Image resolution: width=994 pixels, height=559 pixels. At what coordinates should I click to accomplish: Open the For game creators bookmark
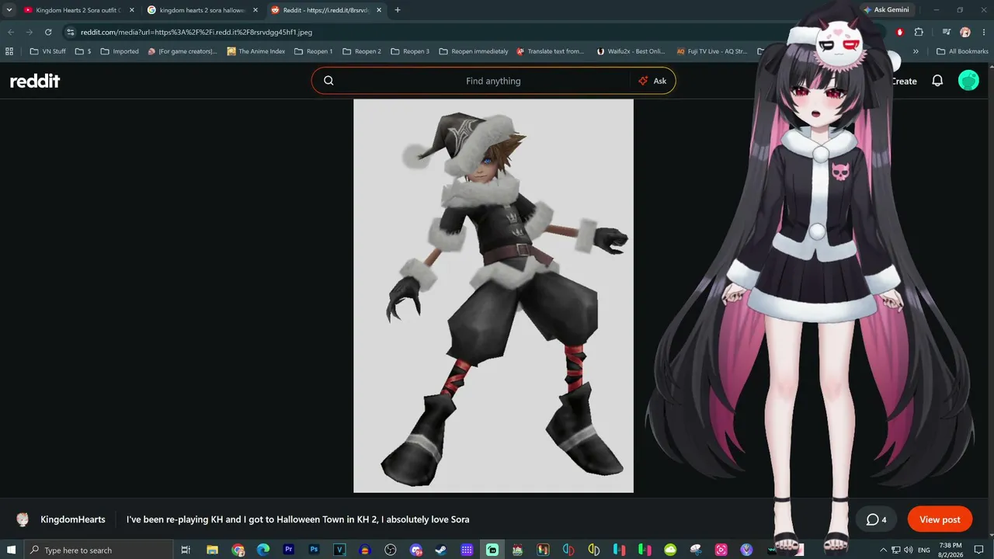(182, 51)
